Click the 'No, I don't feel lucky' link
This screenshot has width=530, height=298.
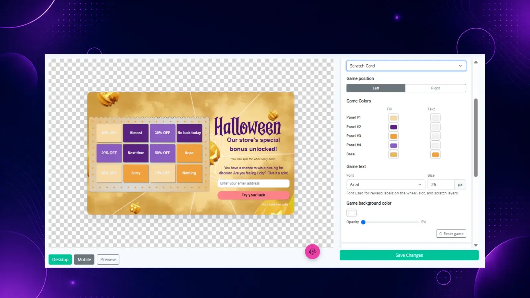275,205
